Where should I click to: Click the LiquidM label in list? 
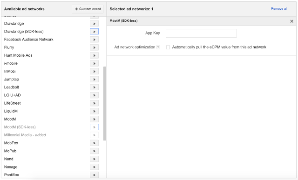tap(11, 111)
